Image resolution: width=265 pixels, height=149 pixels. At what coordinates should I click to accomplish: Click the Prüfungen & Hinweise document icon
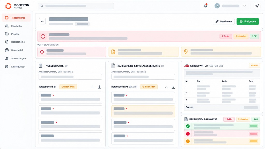[186, 119]
